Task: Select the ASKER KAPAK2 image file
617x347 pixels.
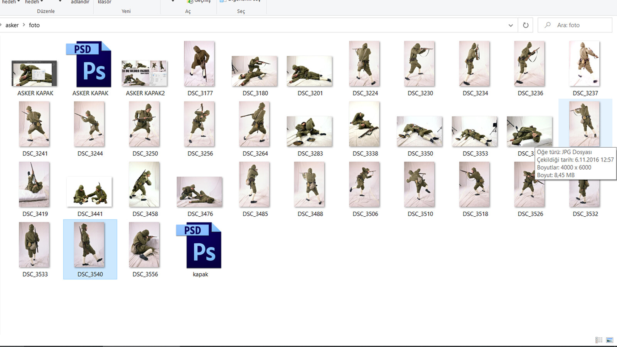Action: [144, 73]
